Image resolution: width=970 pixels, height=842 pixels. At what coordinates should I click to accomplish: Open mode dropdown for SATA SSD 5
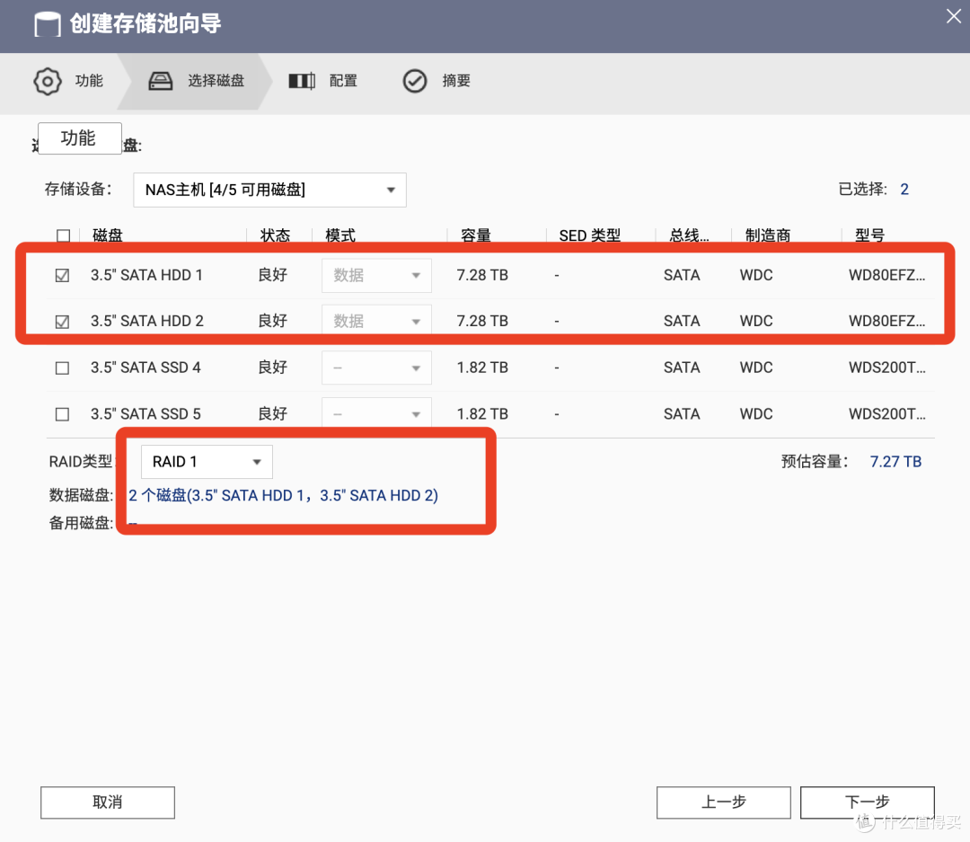(376, 413)
